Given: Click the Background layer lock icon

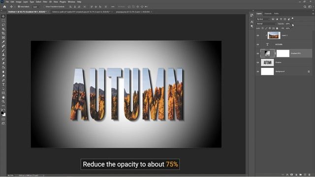Looking at the screenshot, I should pos(309,72).
